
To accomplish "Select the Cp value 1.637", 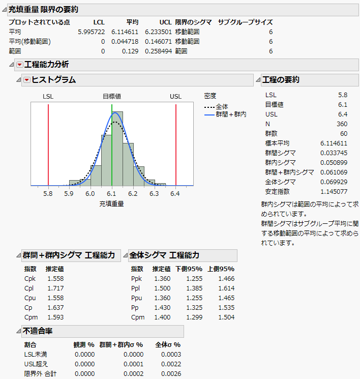I will tap(55, 308).
